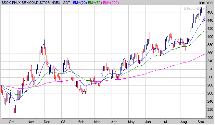
Task: Click the 03 year axis label
Action: click(x=63, y=122)
